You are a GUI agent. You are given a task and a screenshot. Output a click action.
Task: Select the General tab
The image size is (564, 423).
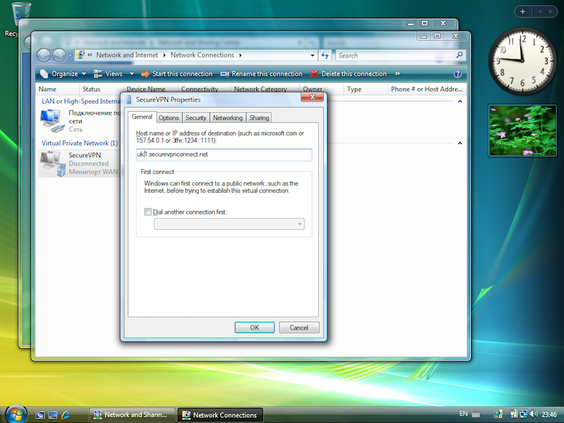142,117
